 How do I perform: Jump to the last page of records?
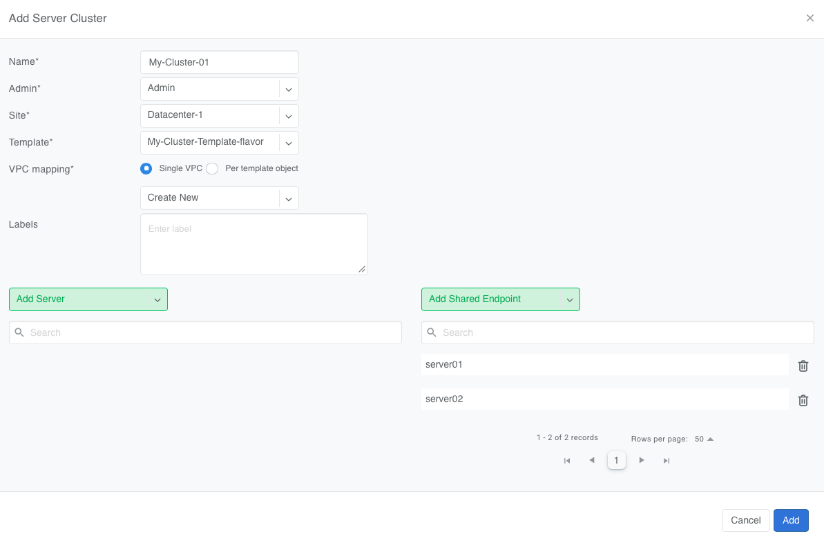pyautogui.click(x=667, y=461)
